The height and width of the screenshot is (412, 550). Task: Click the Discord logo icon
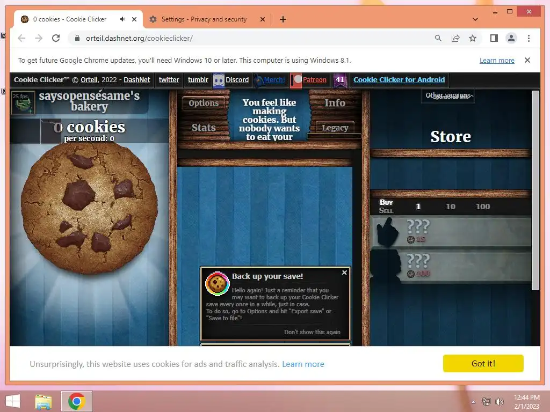click(x=218, y=80)
